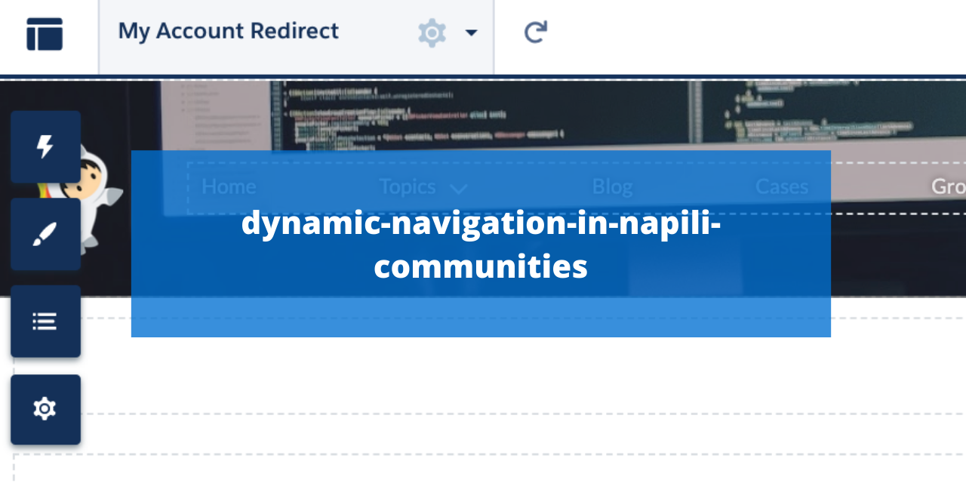Expand the page actions chevron dropdown
Image resolution: width=966 pixels, height=483 pixels.
pos(470,33)
